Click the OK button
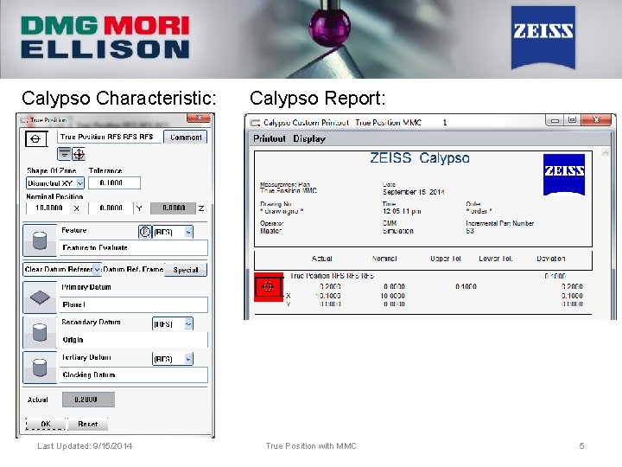 point(46,424)
